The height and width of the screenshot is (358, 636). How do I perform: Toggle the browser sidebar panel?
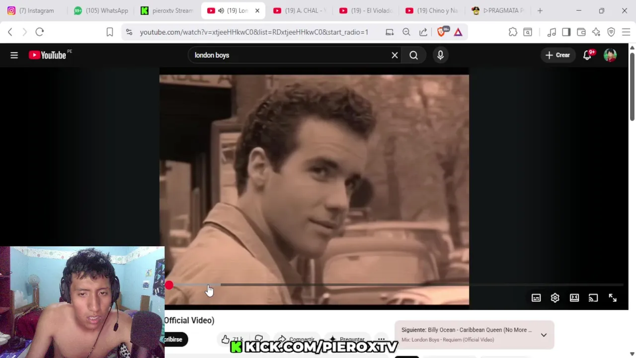coord(566,32)
